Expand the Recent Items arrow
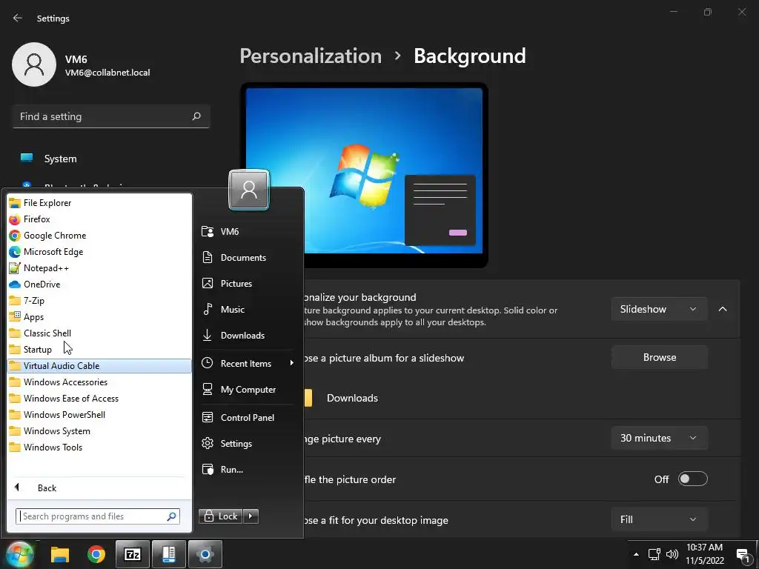Viewport: 759px width, 569px height. click(x=291, y=363)
